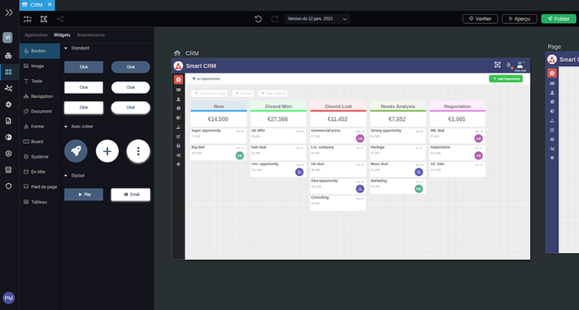
Task: Select the Bouton widget category
Action: pos(40,51)
